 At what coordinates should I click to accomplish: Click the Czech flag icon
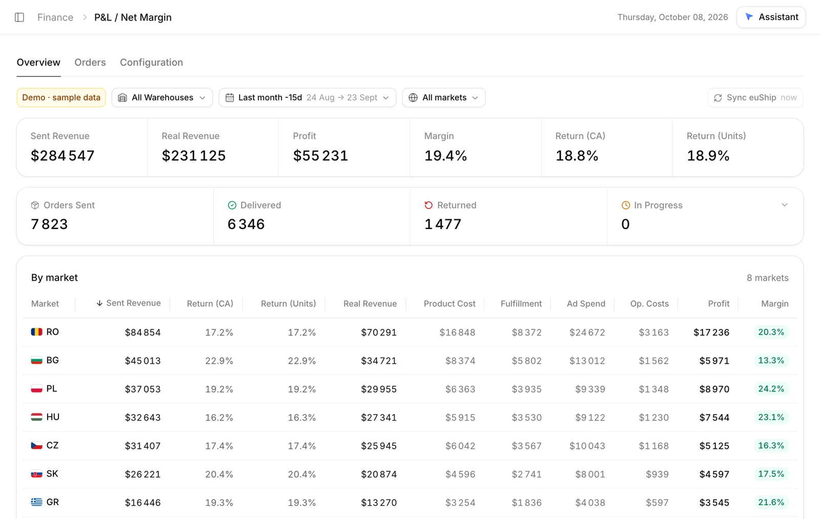point(36,446)
